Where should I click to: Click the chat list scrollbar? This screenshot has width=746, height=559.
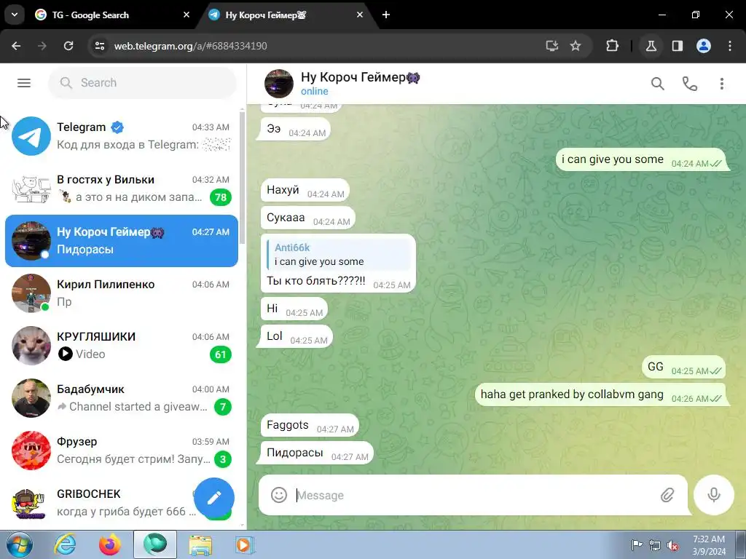click(242, 178)
